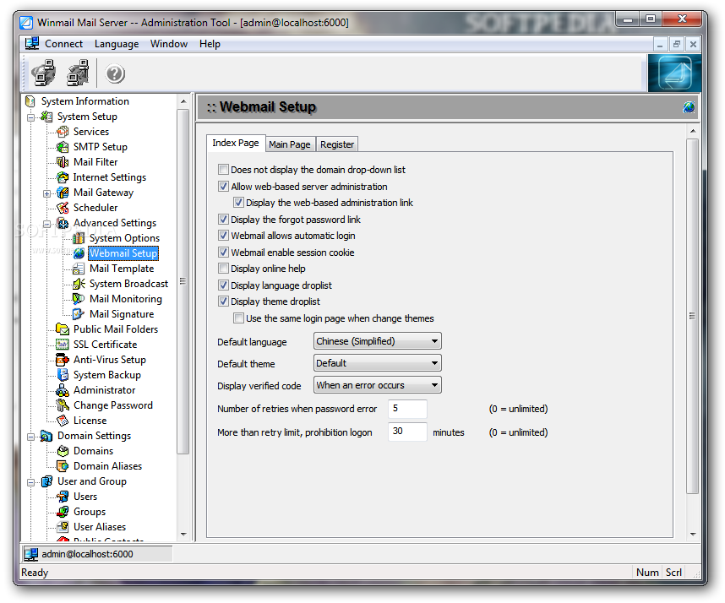The width and height of the screenshot is (725, 603).
Task: Click the License icon
Action: tap(63, 421)
